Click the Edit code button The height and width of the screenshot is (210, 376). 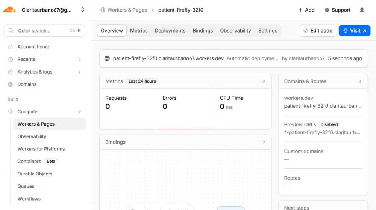click(x=317, y=31)
